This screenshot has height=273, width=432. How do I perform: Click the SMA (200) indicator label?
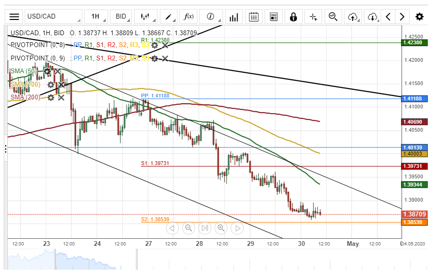[25, 97]
